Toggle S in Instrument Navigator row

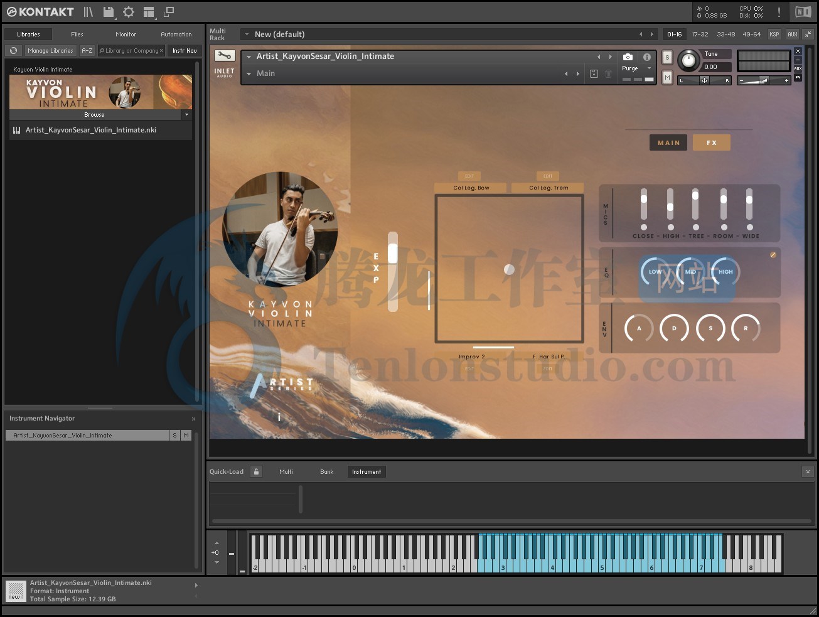click(x=174, y=435)
